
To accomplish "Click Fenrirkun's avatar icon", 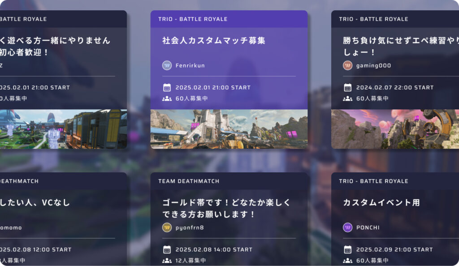I will coord(167,65).
